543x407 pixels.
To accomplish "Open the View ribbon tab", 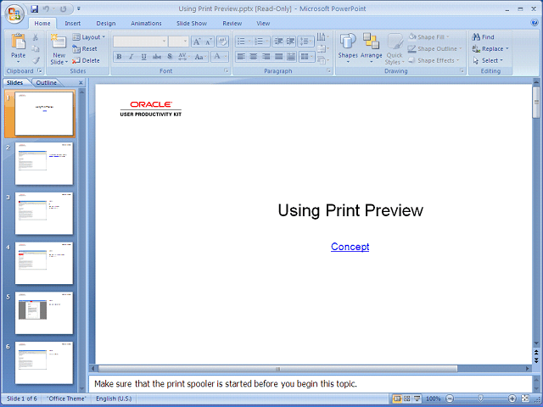I will [263, 23].
